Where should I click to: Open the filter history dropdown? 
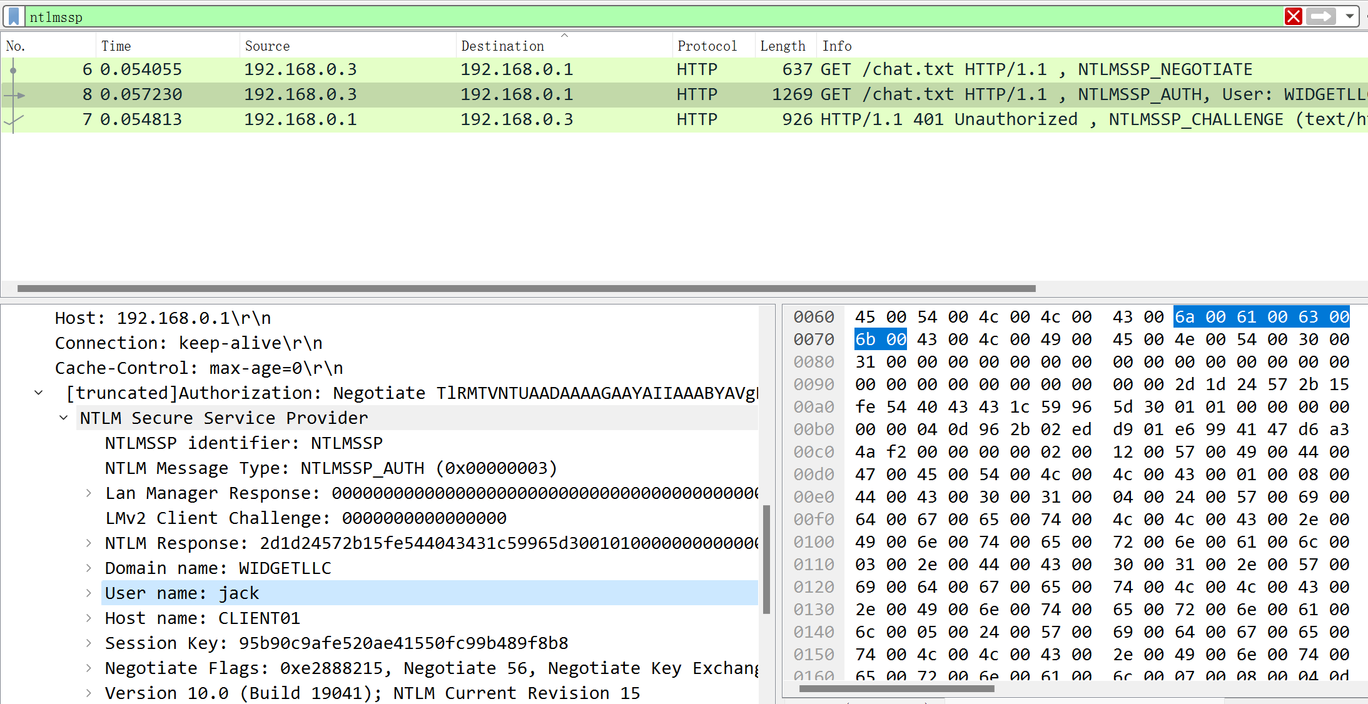[x=1350, y=16]
